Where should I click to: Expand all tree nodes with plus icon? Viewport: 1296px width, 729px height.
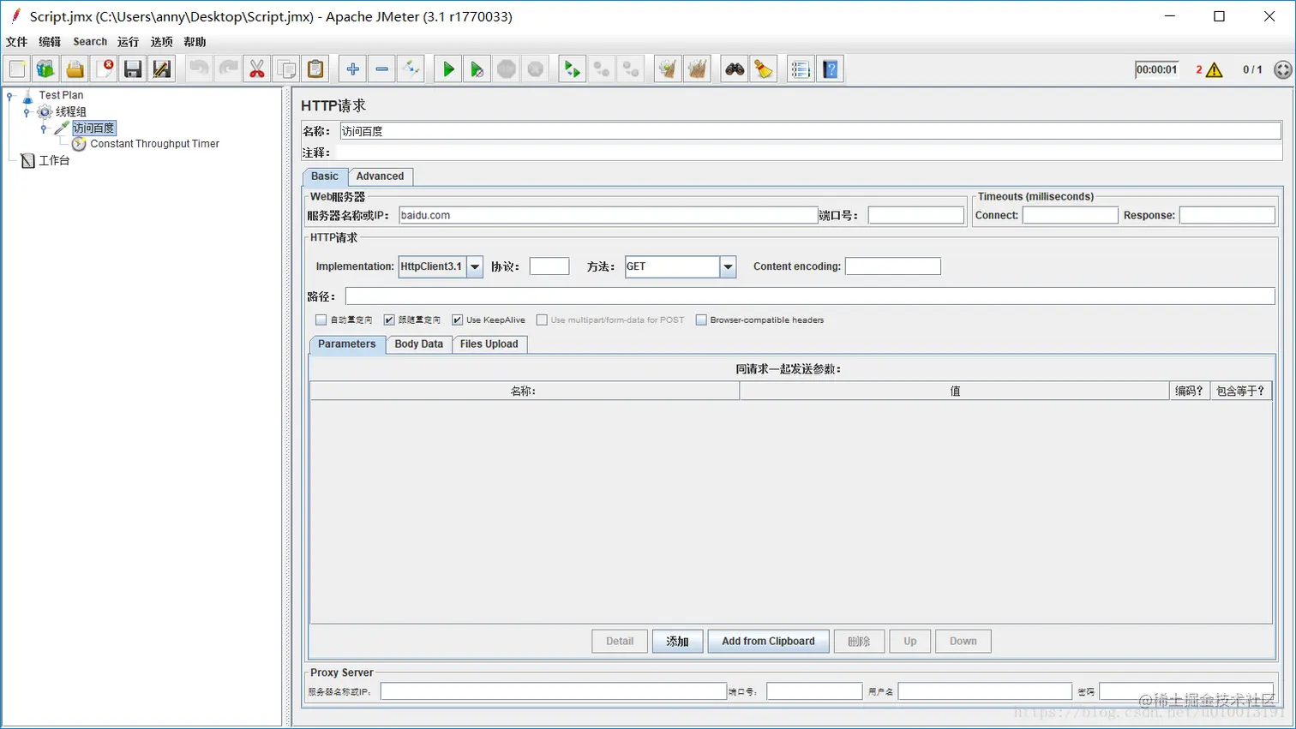pyautogui.click(x=353, y=69)
